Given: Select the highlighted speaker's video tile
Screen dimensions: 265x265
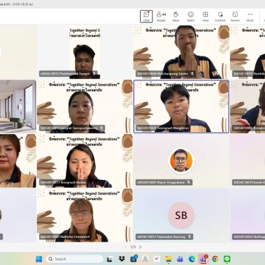Looking at the screenshot, I should [181, 106].
